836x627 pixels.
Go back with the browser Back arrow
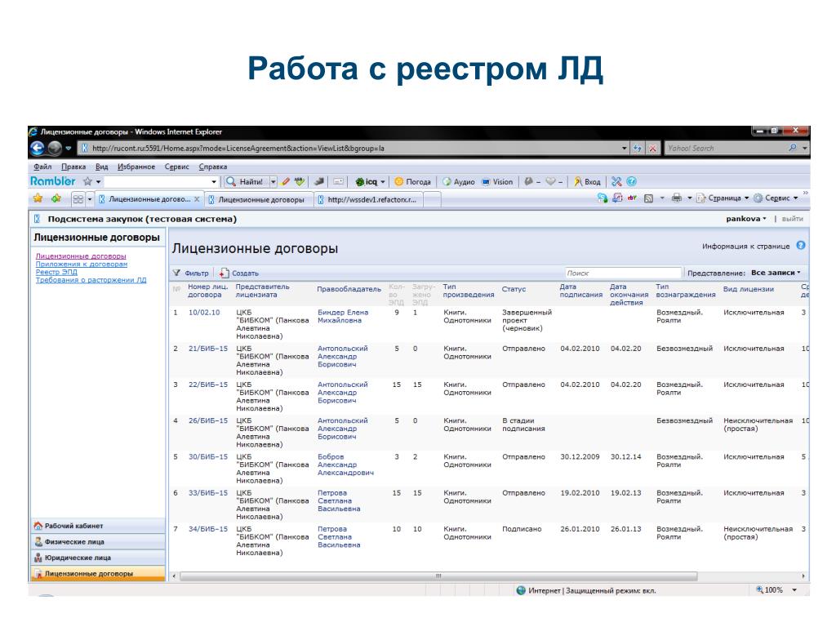pyautogui.click(x=38, y=148)
